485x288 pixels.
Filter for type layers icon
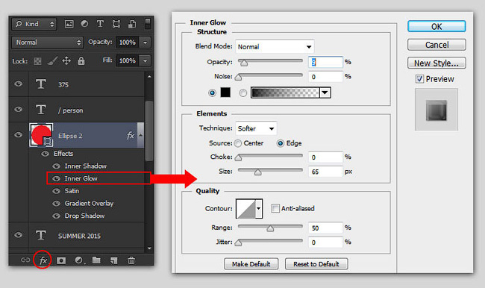point(100,24)
